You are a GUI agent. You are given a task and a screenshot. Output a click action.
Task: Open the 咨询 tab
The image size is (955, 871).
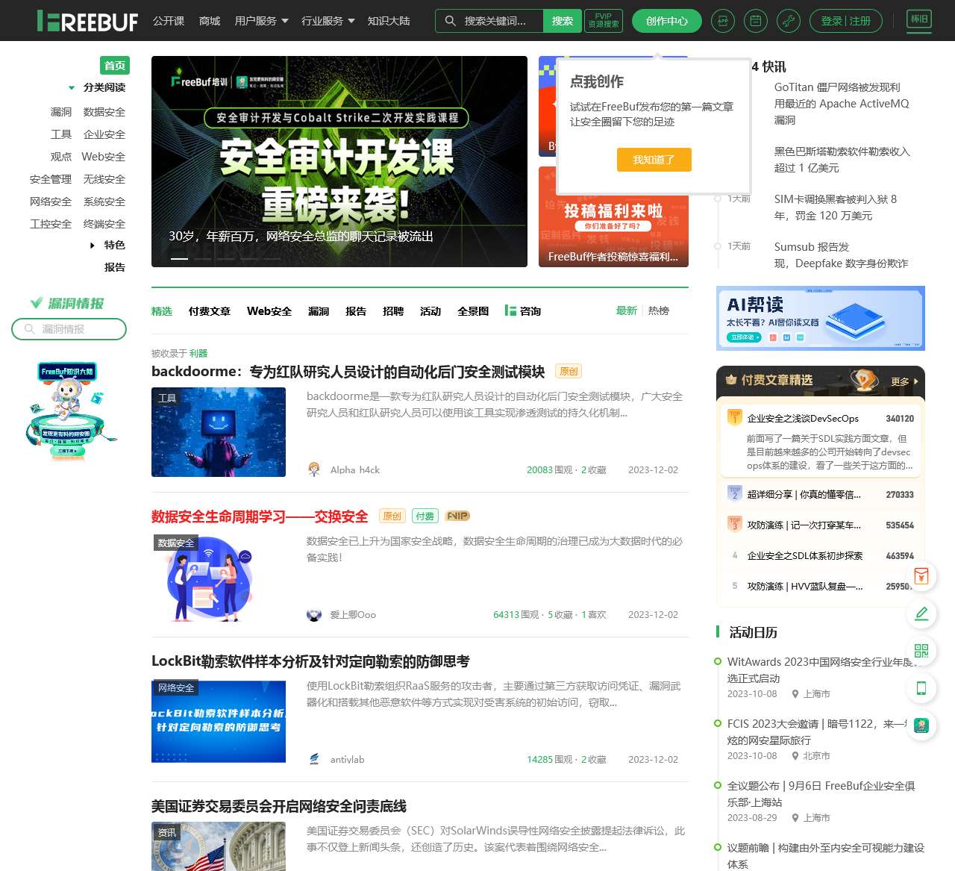(x=523, y=311)
